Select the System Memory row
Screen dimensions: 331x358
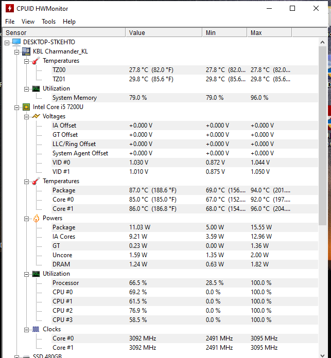click(185, 98)
